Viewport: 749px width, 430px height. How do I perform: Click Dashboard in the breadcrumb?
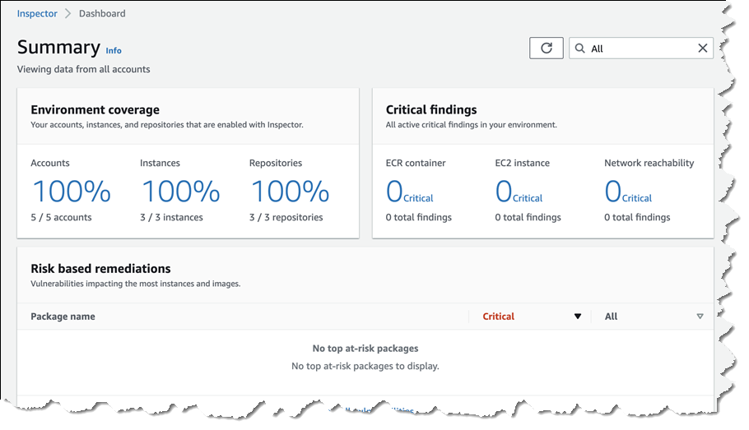click(102, 14)
